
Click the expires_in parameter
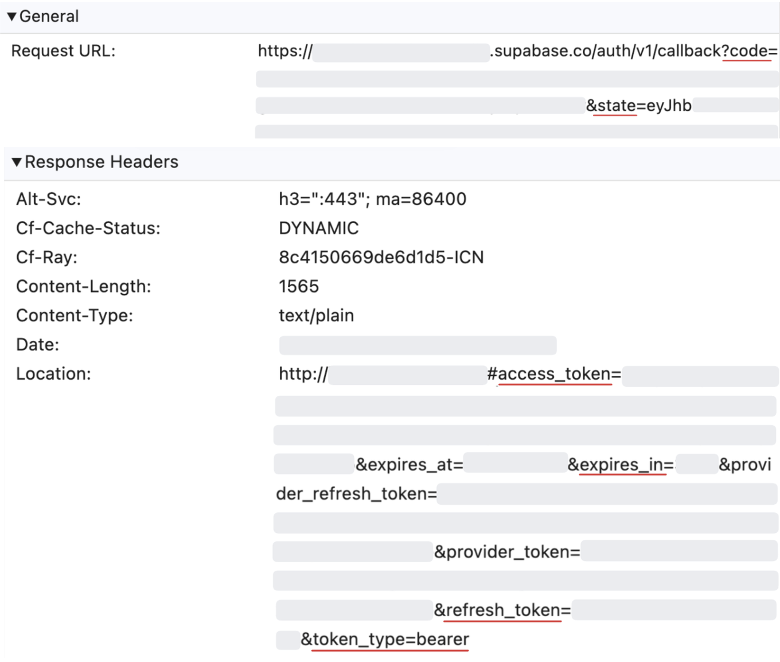tap(621, 465)
